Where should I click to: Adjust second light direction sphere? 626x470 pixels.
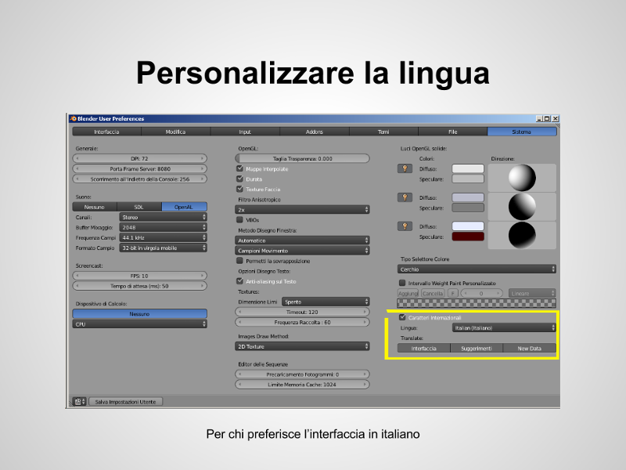pyautogui.click(x=522, y=207)
